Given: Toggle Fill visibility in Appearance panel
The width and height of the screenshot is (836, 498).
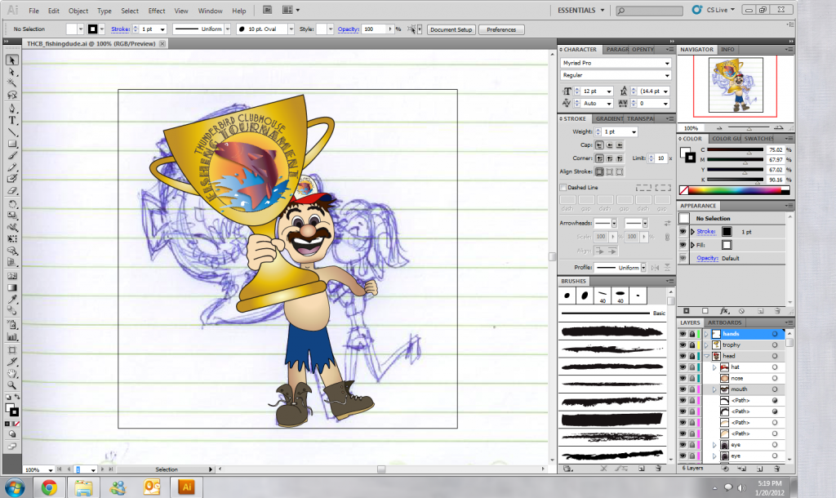Looking at the screenshot, I should [x=683, y=245].
